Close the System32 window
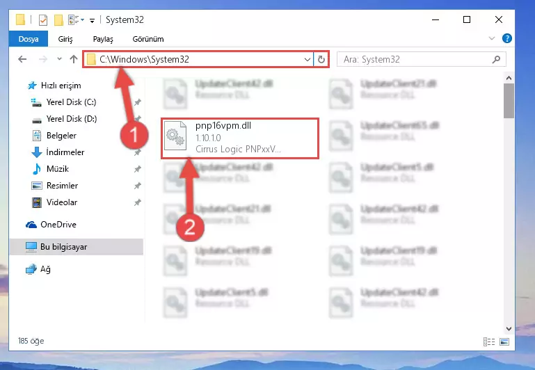 (x=499, y=19)
